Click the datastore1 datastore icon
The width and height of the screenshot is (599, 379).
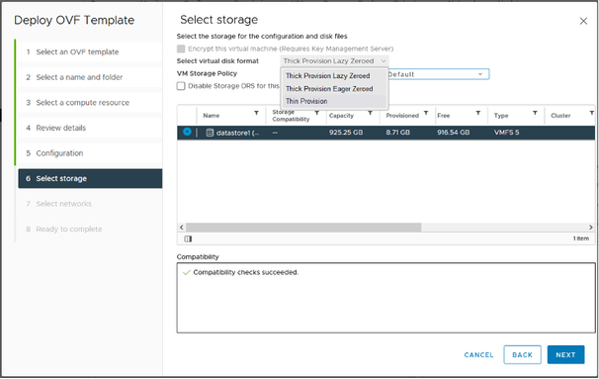coord(210,133)
